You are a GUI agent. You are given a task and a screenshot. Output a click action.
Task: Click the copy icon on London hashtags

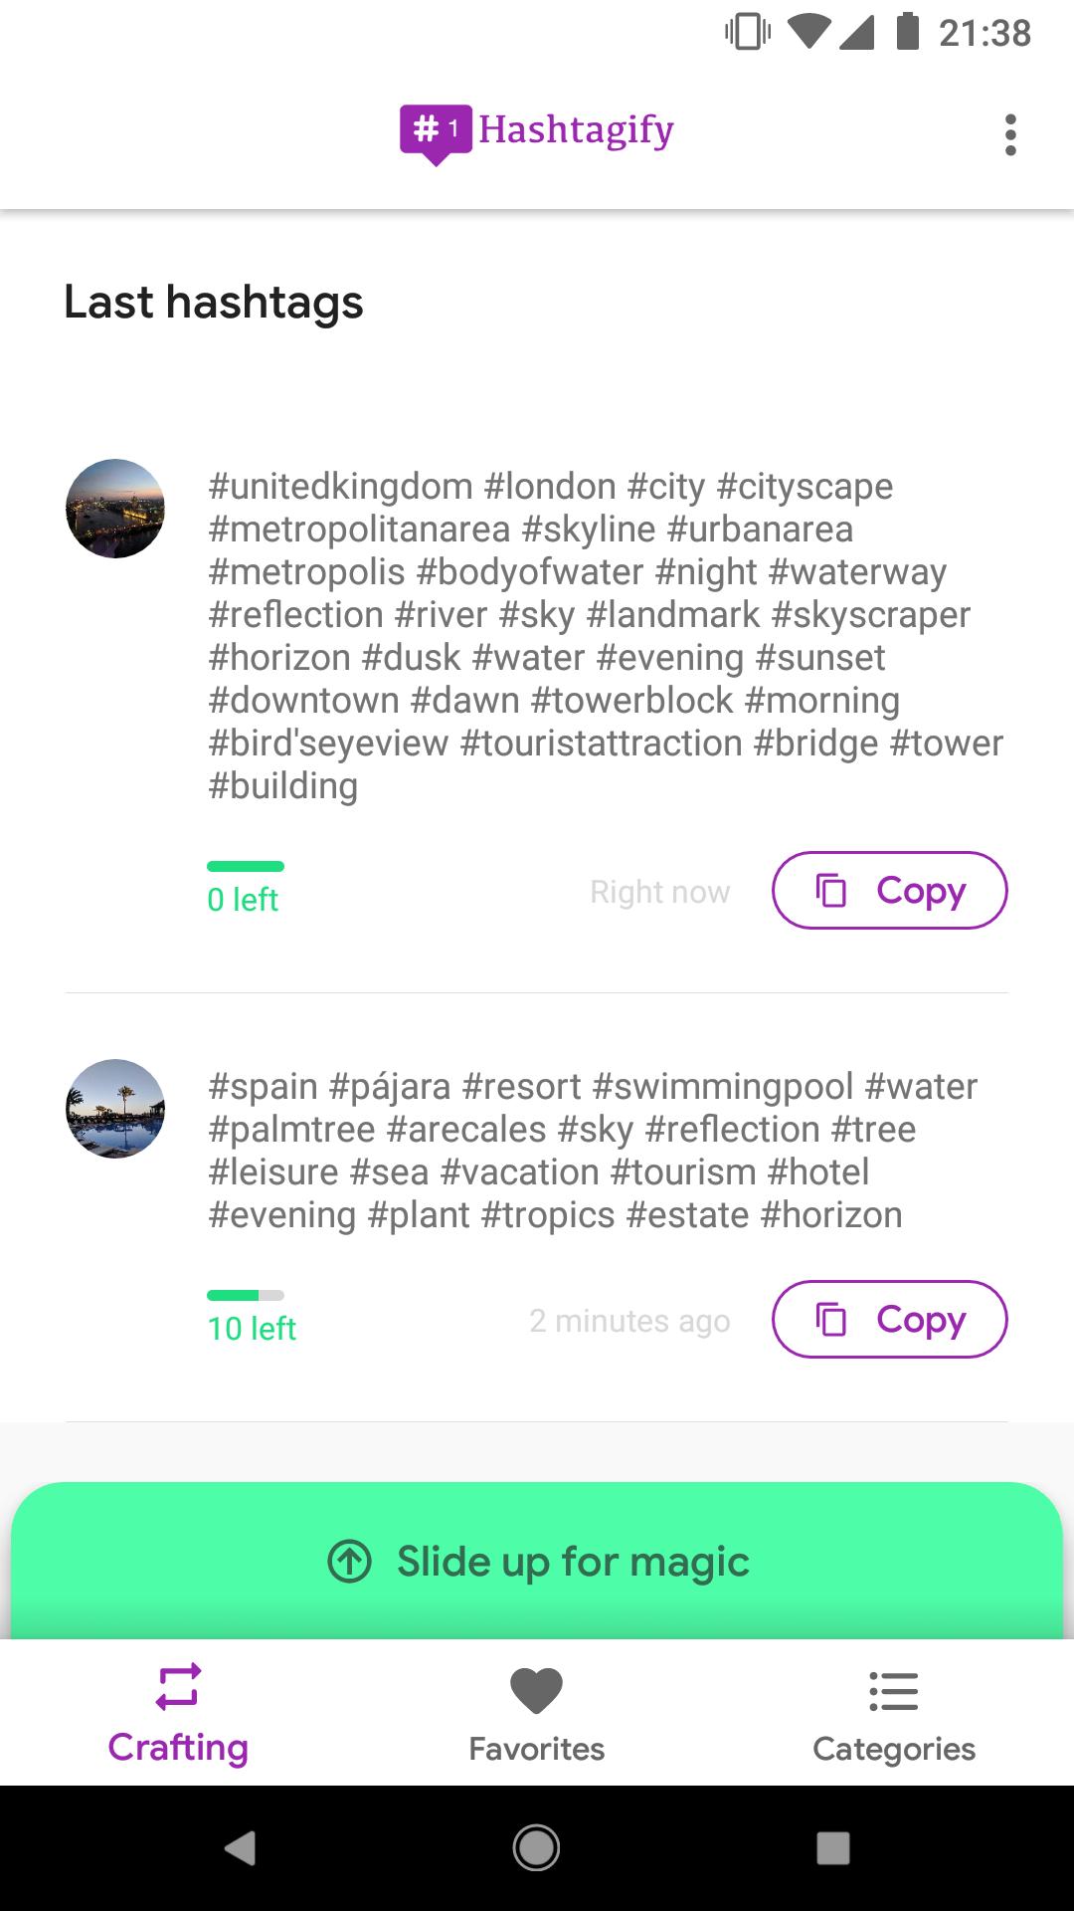click(831, 890)
